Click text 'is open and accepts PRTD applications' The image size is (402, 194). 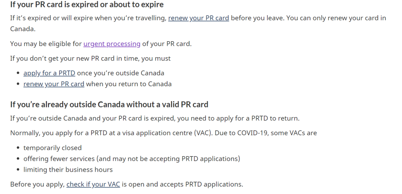(x=182, y=185)
